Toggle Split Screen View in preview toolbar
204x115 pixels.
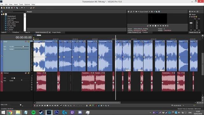coord(136,11)
